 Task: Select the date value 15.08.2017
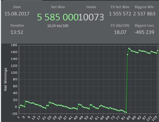point(17,14)
